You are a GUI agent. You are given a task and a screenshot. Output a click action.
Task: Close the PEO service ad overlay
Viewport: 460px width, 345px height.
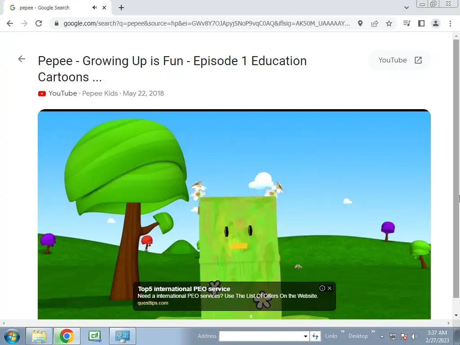point(329,288)
